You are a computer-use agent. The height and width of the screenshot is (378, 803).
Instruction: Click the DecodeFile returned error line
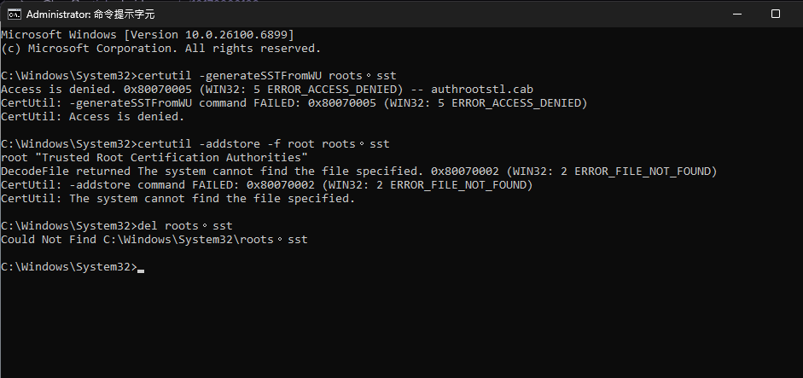tap(358, 172)
